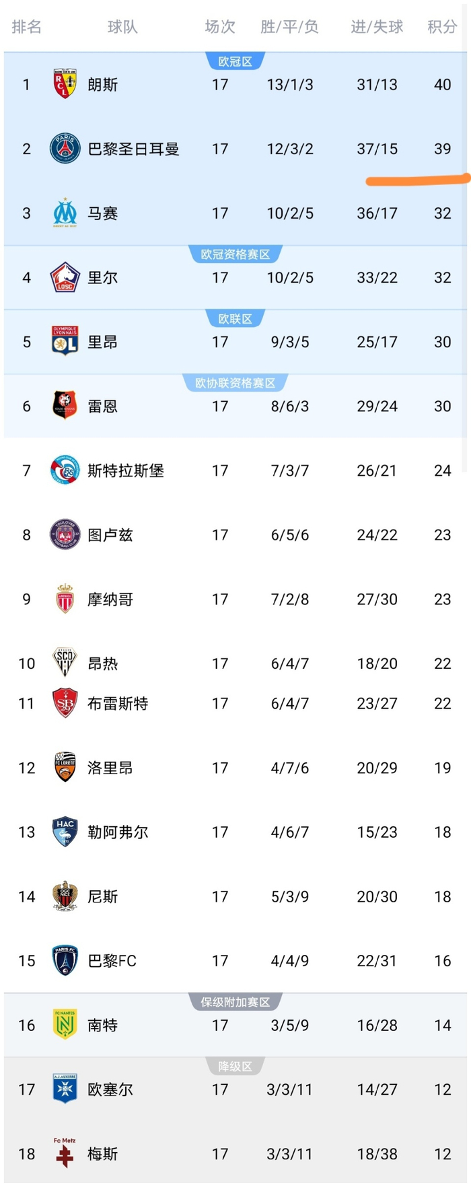Click the FC Metz crest icon
This screenshot has height=1187, width=471.
65,1153
